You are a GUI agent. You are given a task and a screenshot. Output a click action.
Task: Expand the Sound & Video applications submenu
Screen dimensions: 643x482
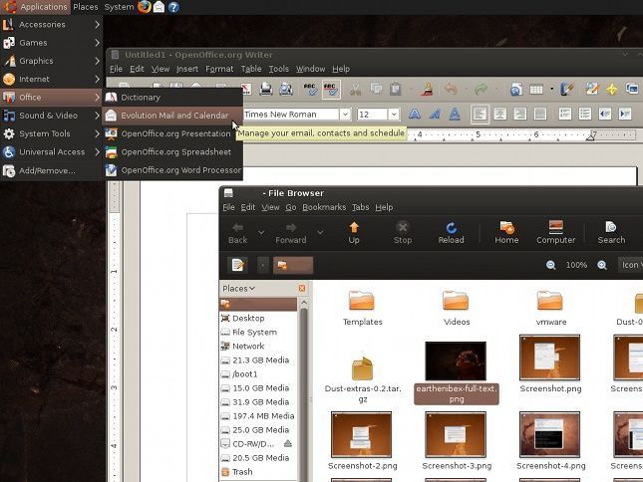pos(51,116)
